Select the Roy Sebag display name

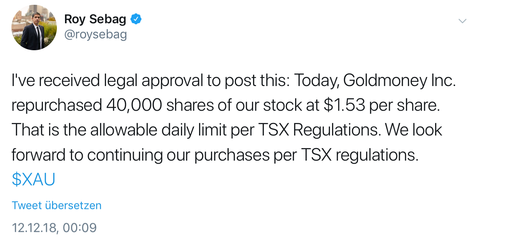click(95, 19)
